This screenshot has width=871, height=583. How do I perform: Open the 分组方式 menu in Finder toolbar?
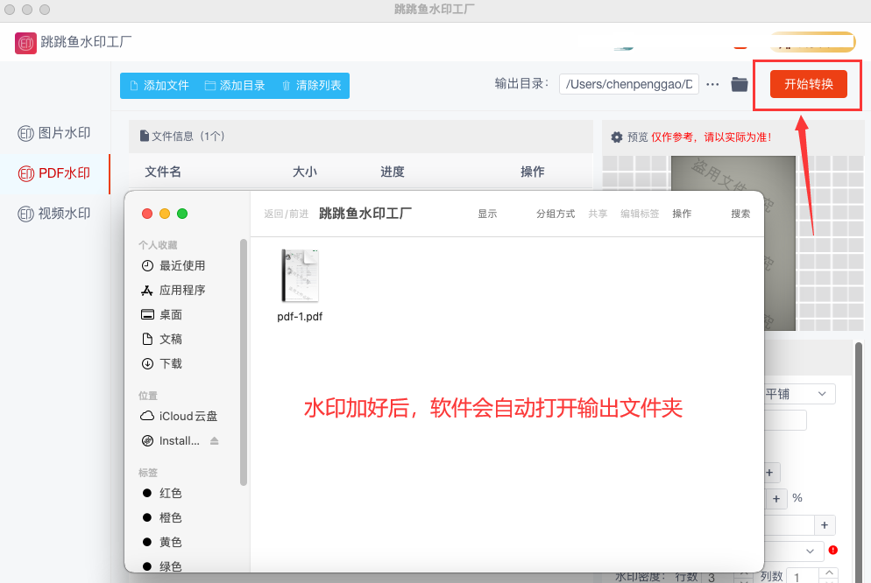pos(555,214)
